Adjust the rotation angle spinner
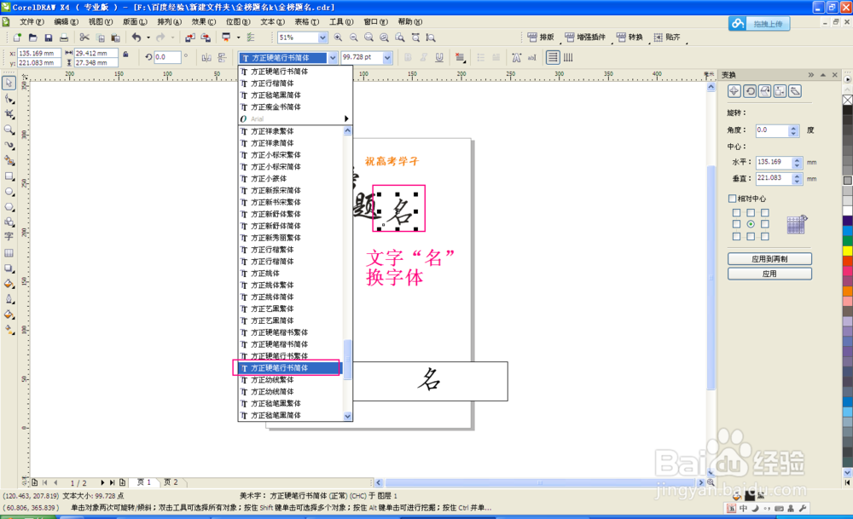 [793, 130]
